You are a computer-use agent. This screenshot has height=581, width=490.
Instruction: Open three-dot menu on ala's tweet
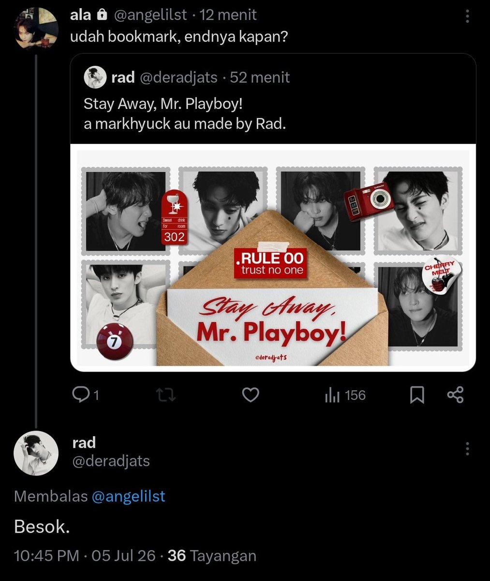click(x=467, y=16)
